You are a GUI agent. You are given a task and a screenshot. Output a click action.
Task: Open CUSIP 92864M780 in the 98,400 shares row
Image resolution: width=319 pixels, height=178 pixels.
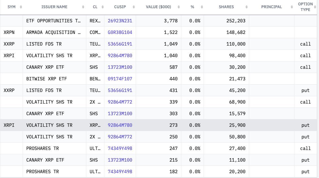point(120,55)
